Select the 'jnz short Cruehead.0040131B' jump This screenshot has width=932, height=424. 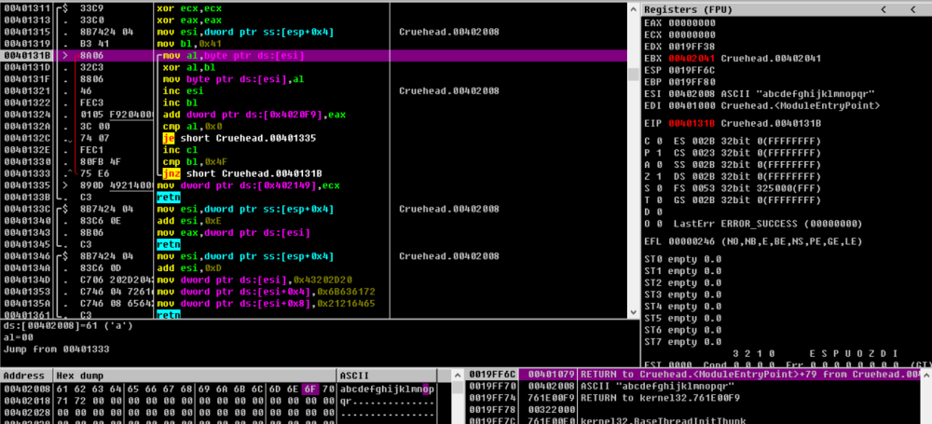(314, 173)
